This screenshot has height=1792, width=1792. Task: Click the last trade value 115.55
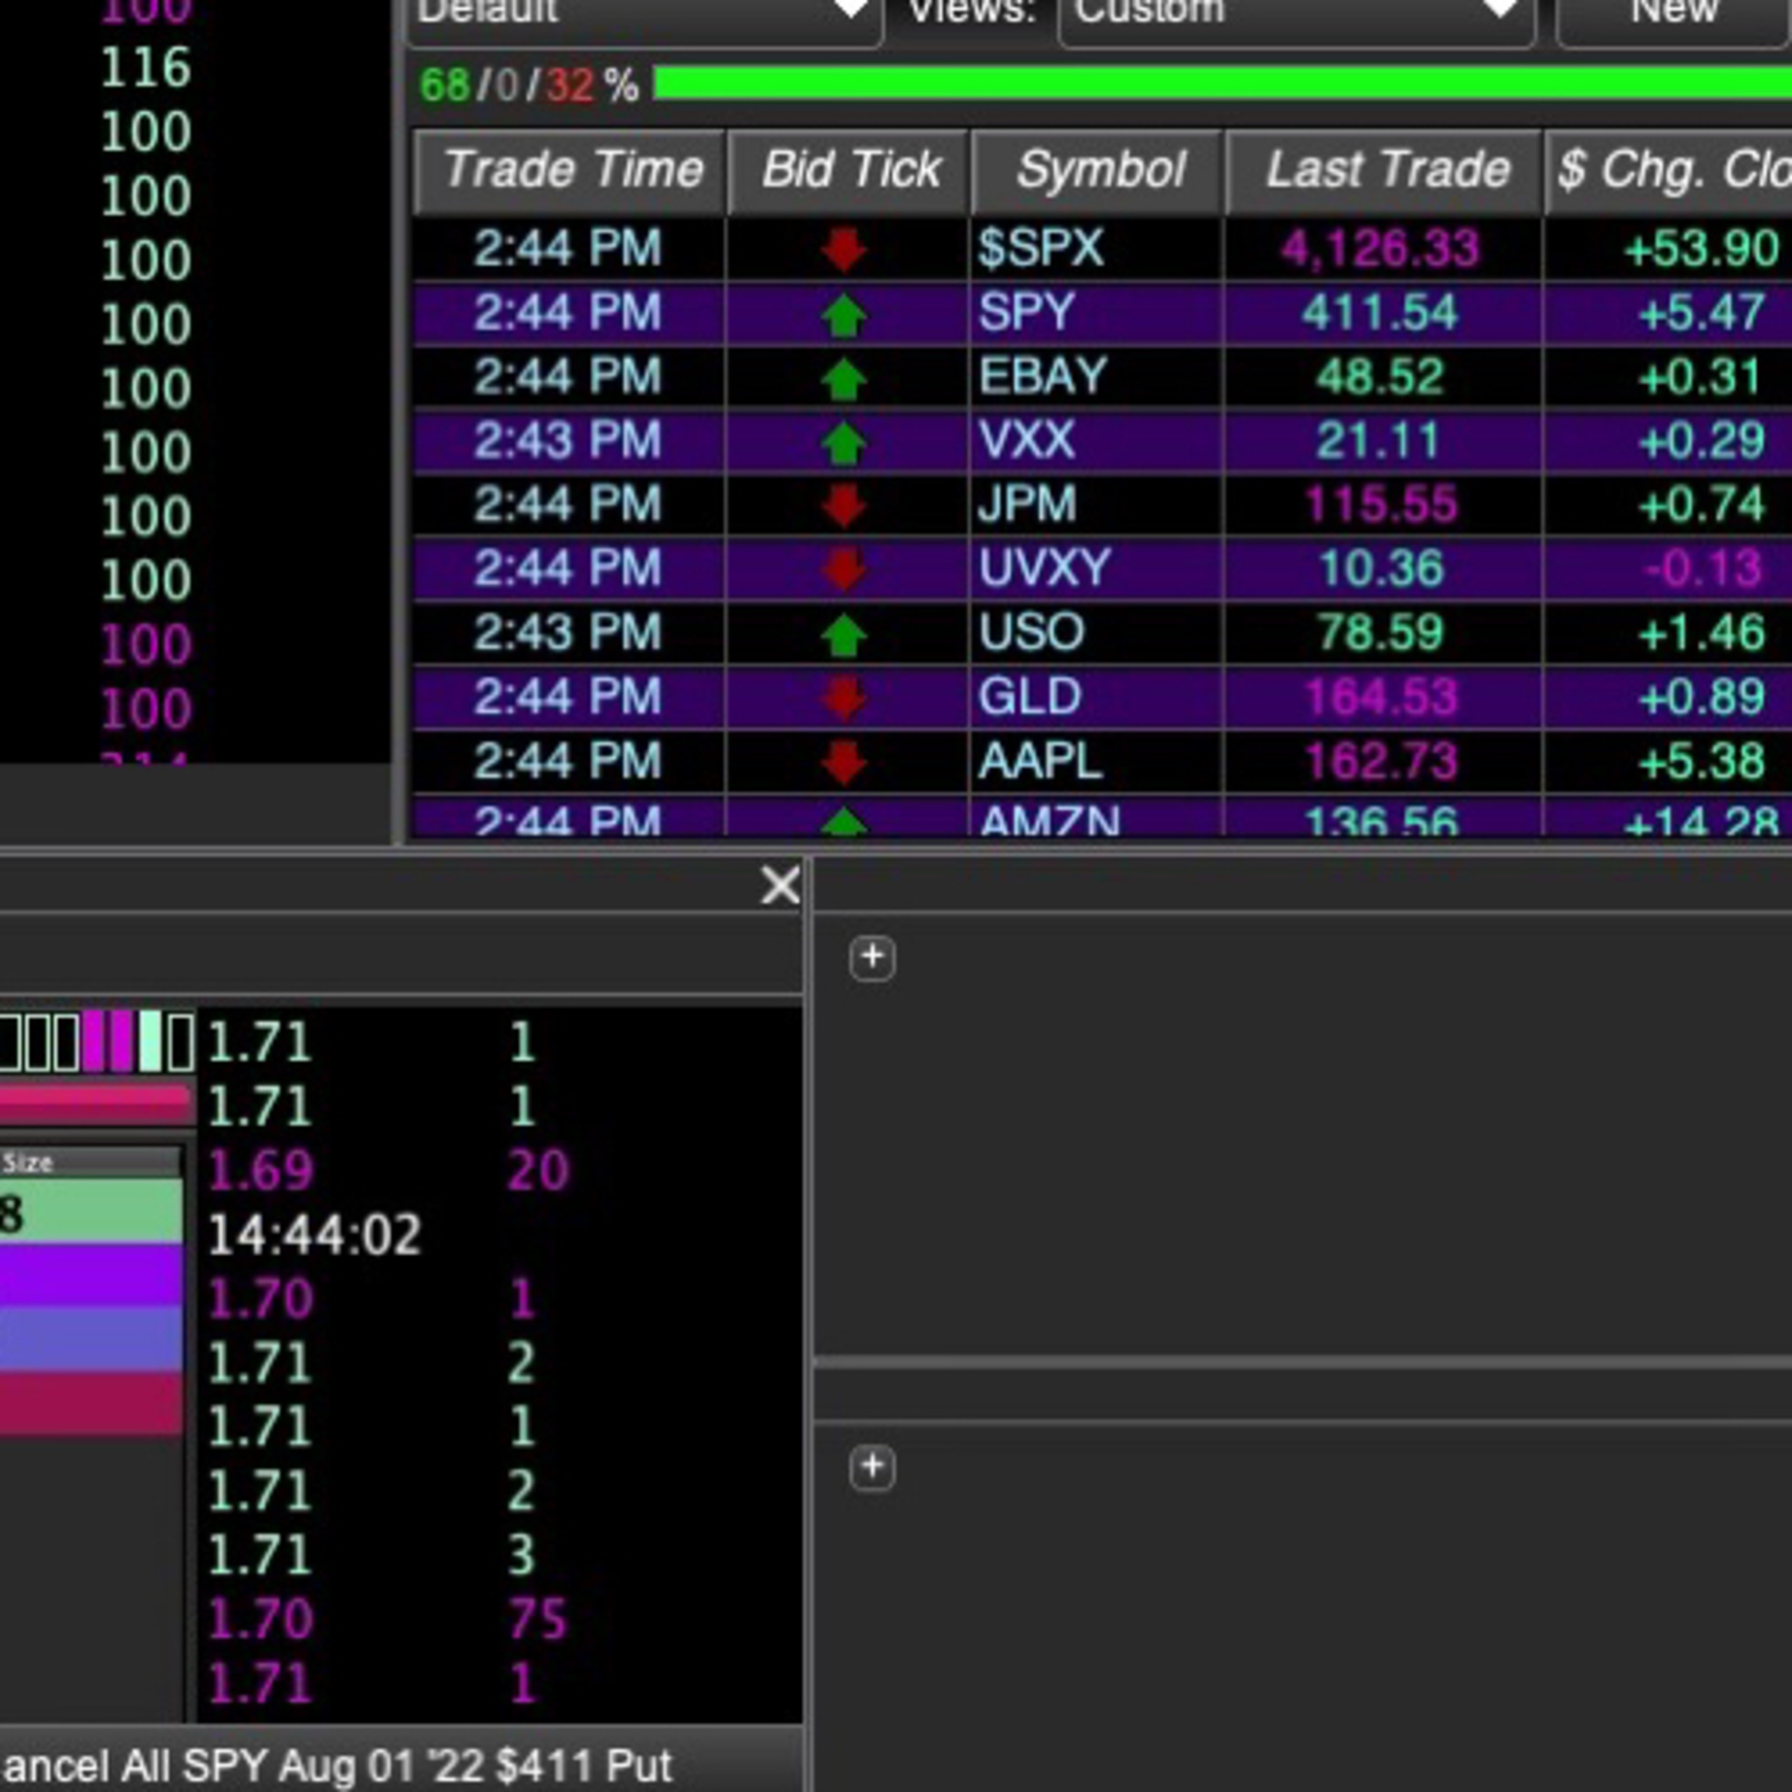1380,505
